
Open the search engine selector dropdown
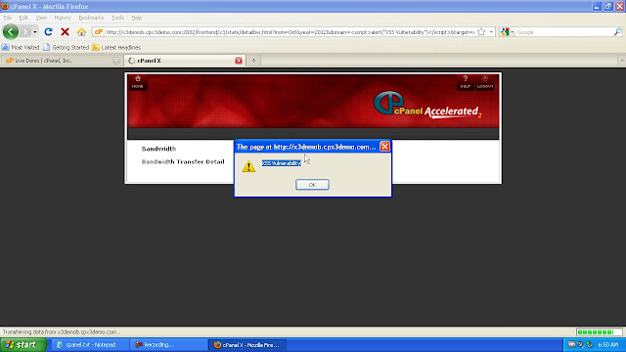coord(507,32)
